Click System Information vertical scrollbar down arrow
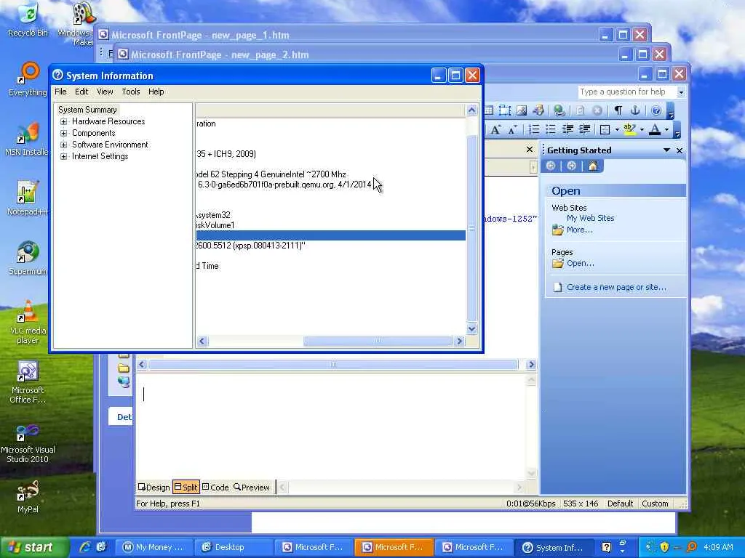Viewport: 745px width, 558px height. click(x=471, y=328)
